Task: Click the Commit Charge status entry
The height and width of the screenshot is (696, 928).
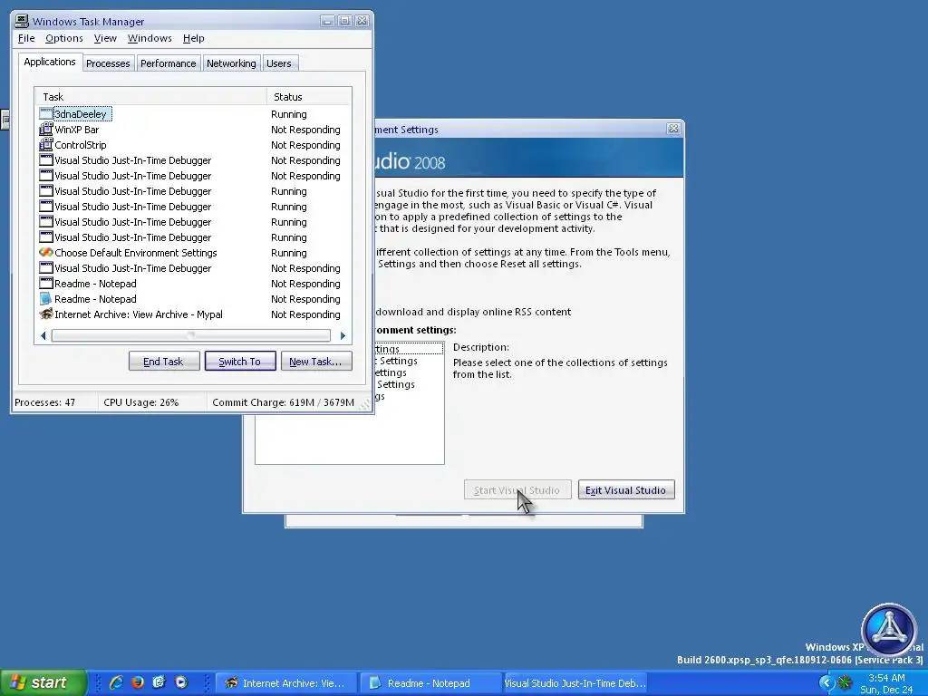Action: (x=283, y=401)
